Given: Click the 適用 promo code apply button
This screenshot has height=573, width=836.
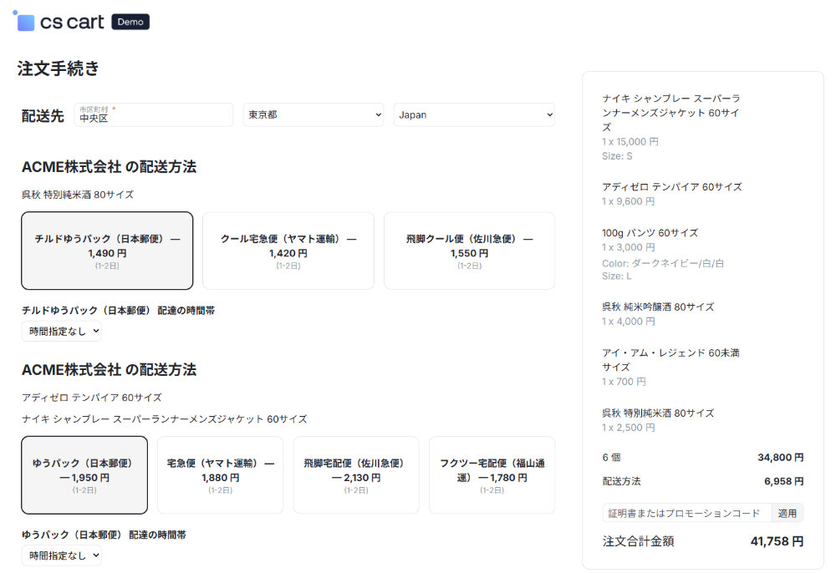Looking at the screenshot, I should tap(788, 512).
